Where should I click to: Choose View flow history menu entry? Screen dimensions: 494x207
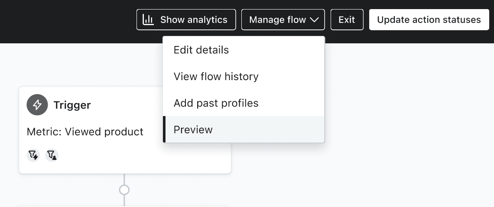216,77
